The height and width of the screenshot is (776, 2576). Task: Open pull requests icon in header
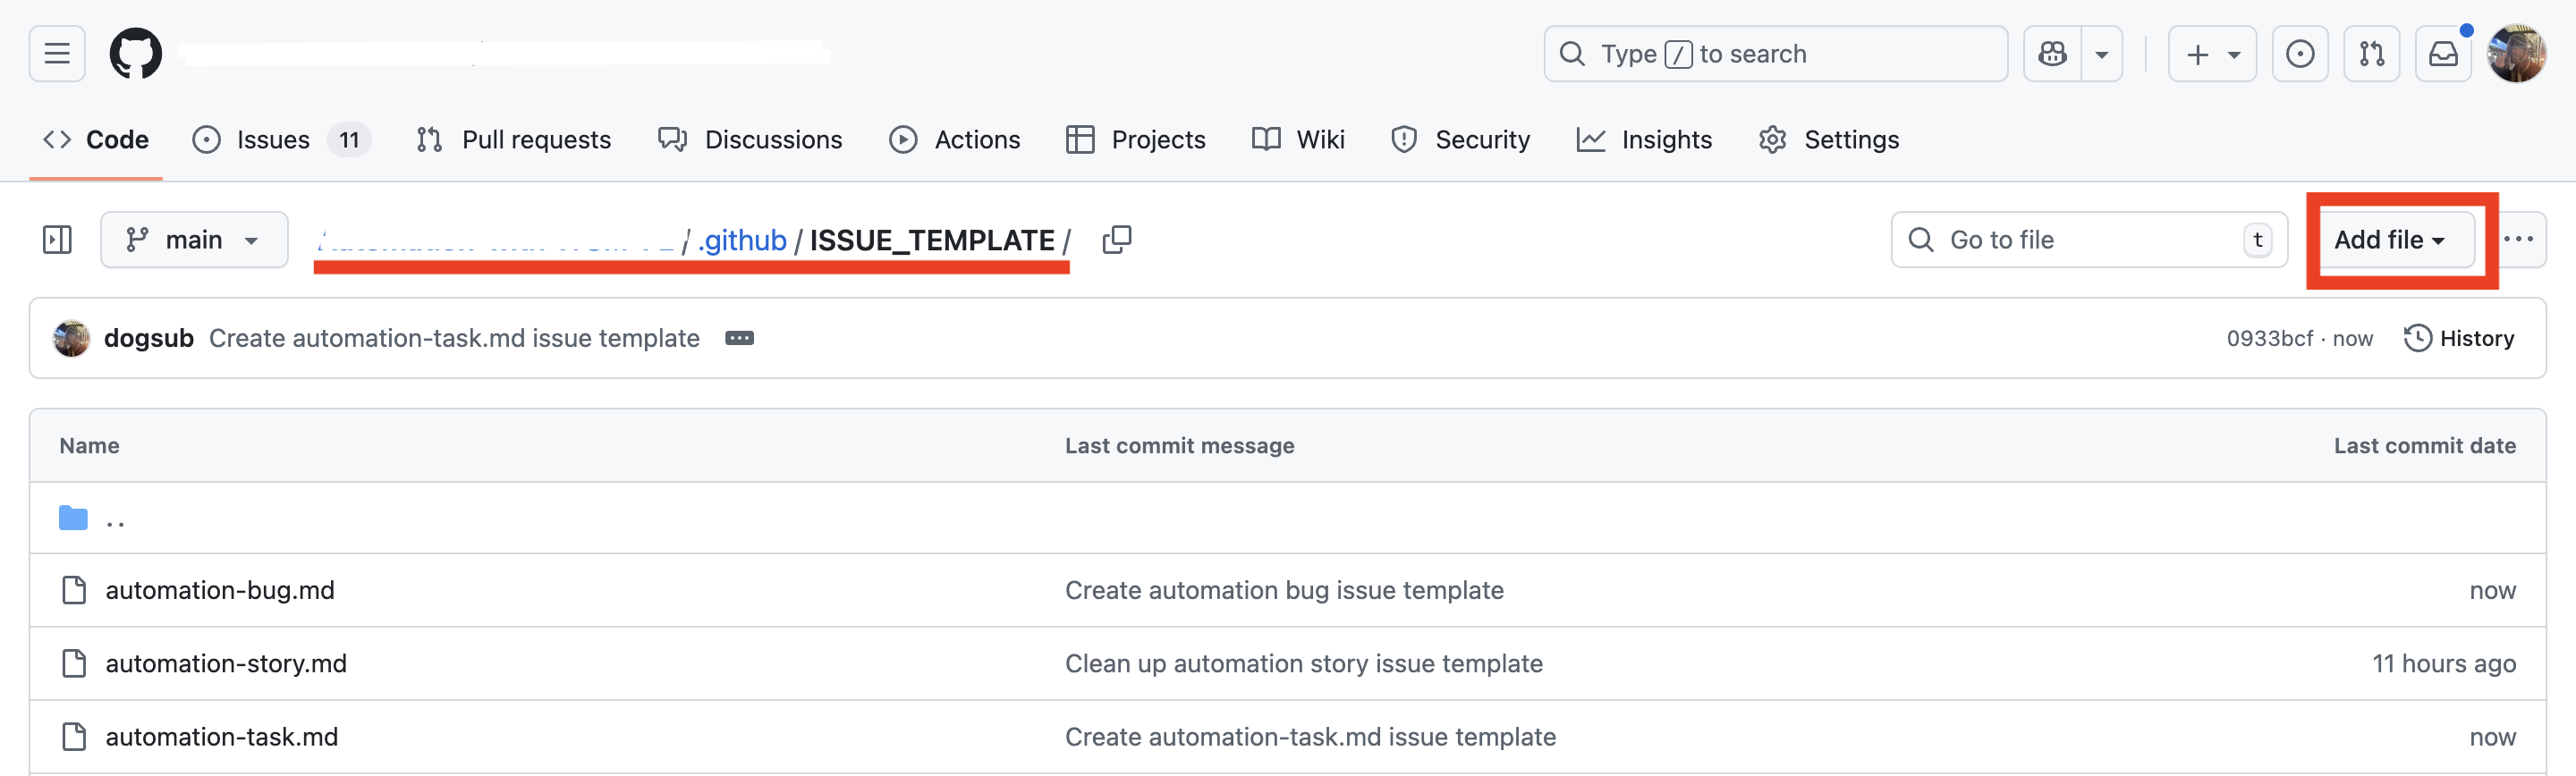tap(2371, 54)
